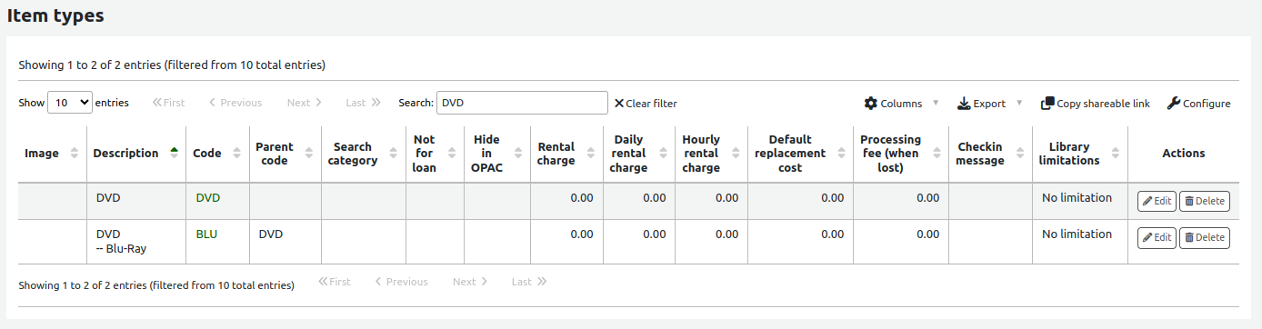Focus the Search input field
The width and height of the screenshot is (1262, 329).
tap(522, 103)
